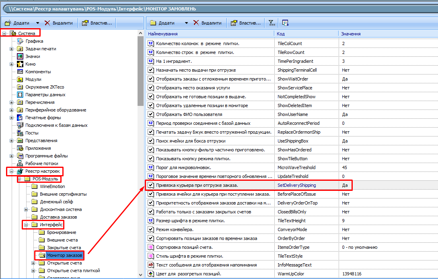438x279 pixels.
Task: Click the left panel Властив... button
Action: point(99,23)
